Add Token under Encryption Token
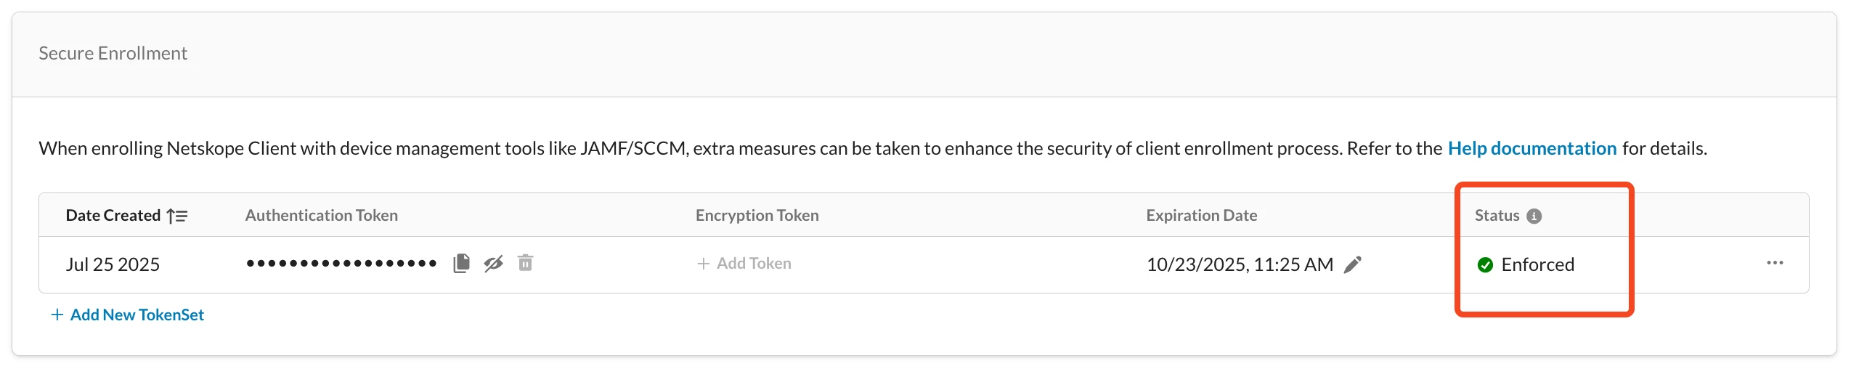Image resolution: width=1859 pixels, height=385 pixels. (744, 264)
